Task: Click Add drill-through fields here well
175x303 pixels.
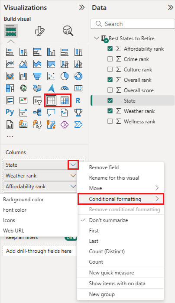Action: [x=39, y=251]
